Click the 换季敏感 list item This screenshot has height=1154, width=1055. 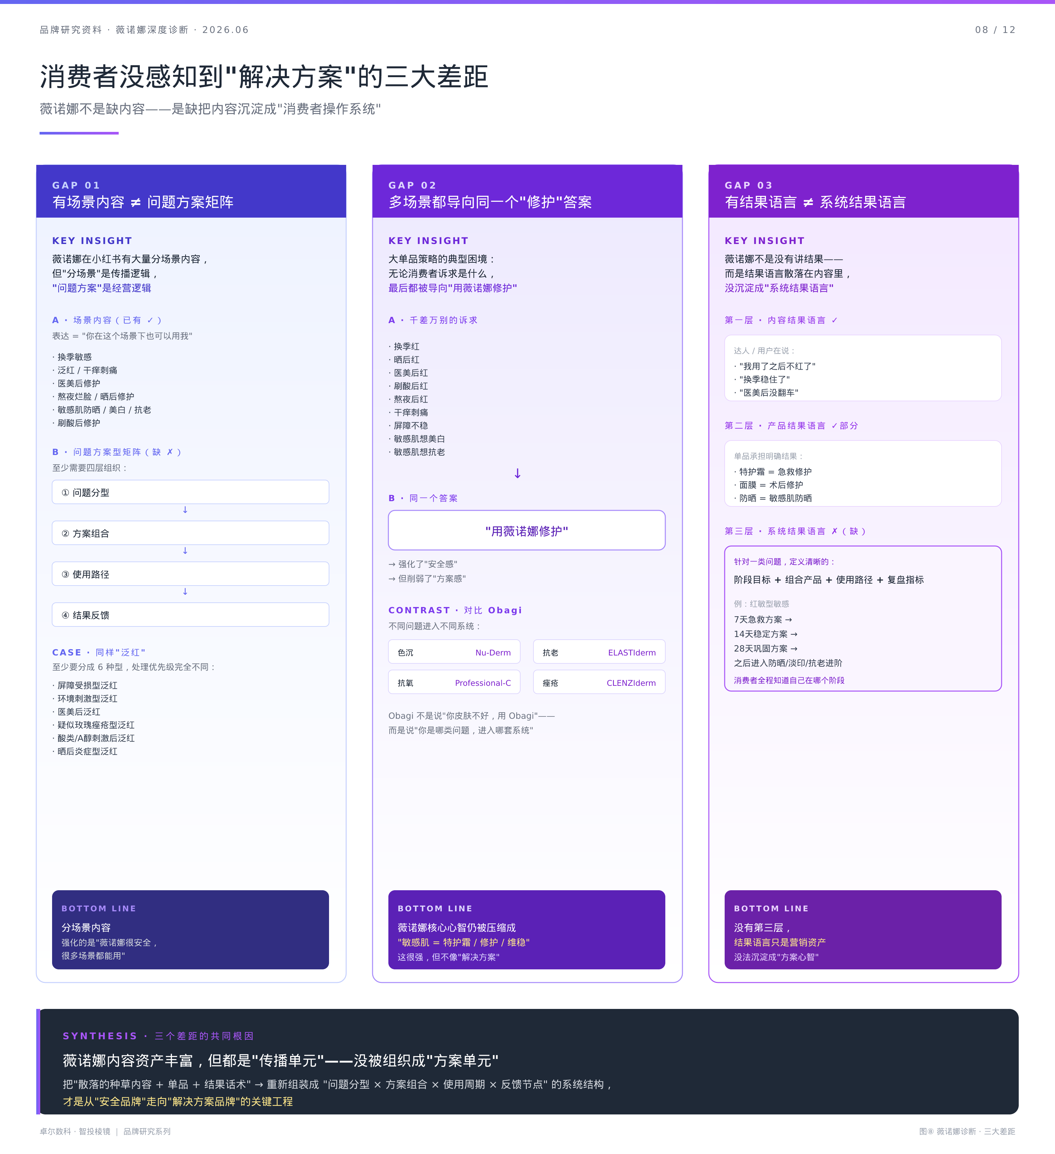(72, 357)
